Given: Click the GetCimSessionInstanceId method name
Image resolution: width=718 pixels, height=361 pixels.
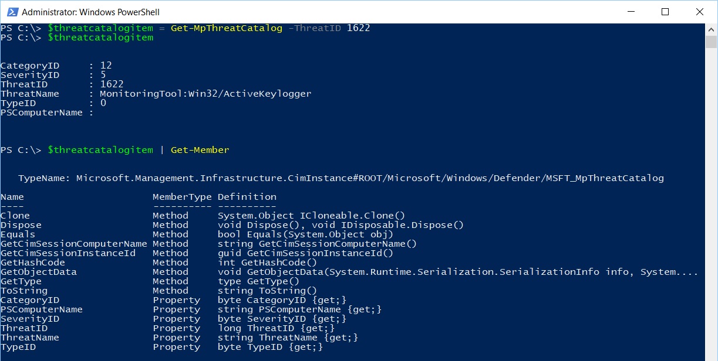Looking at the screenshot, I should coord(68,253).
